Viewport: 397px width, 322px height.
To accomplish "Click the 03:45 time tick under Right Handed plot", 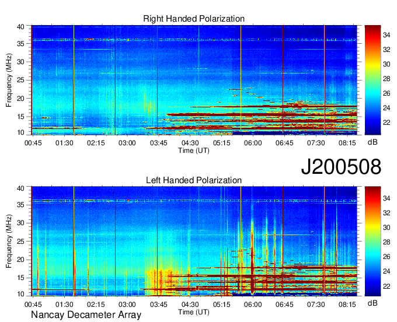I will click(158, 143).
